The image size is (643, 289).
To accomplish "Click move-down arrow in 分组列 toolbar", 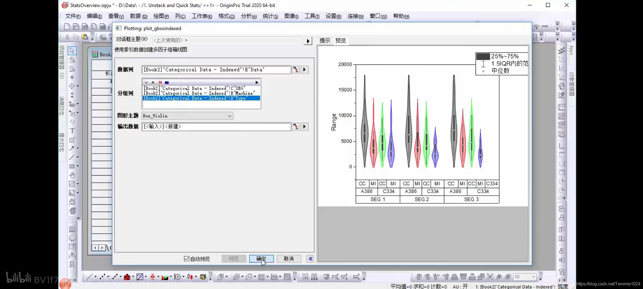I will pyautogui.click(x=146, y=82).
